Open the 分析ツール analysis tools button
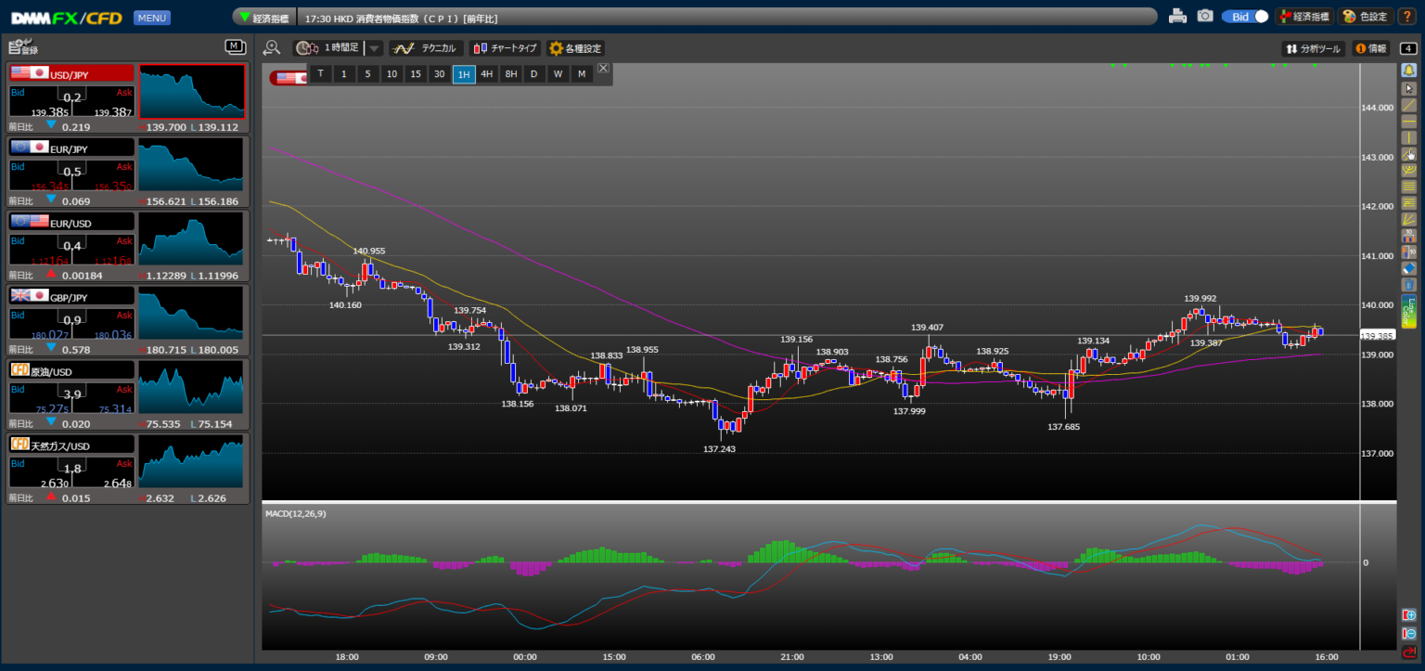Screen dimensions: 1425x671 coord(1314,48)
